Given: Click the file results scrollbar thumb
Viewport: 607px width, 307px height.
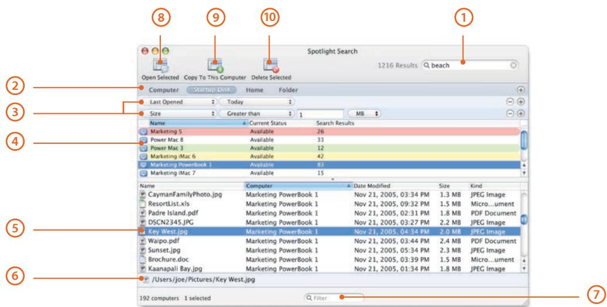Looking at the screenshot, I should coord(524,220).
